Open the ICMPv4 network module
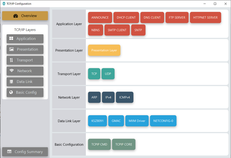The height and width of the screenshot is (158, 231). tap(124, 97)
